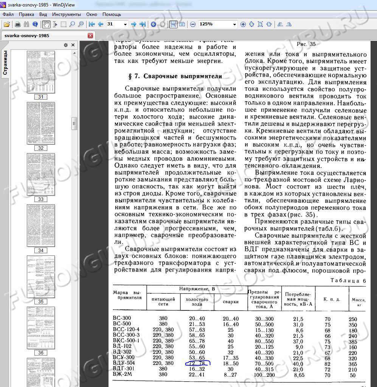Select page 36 thumbnail
The width and height of the screenshot is (377, 387).
(41, 328)
